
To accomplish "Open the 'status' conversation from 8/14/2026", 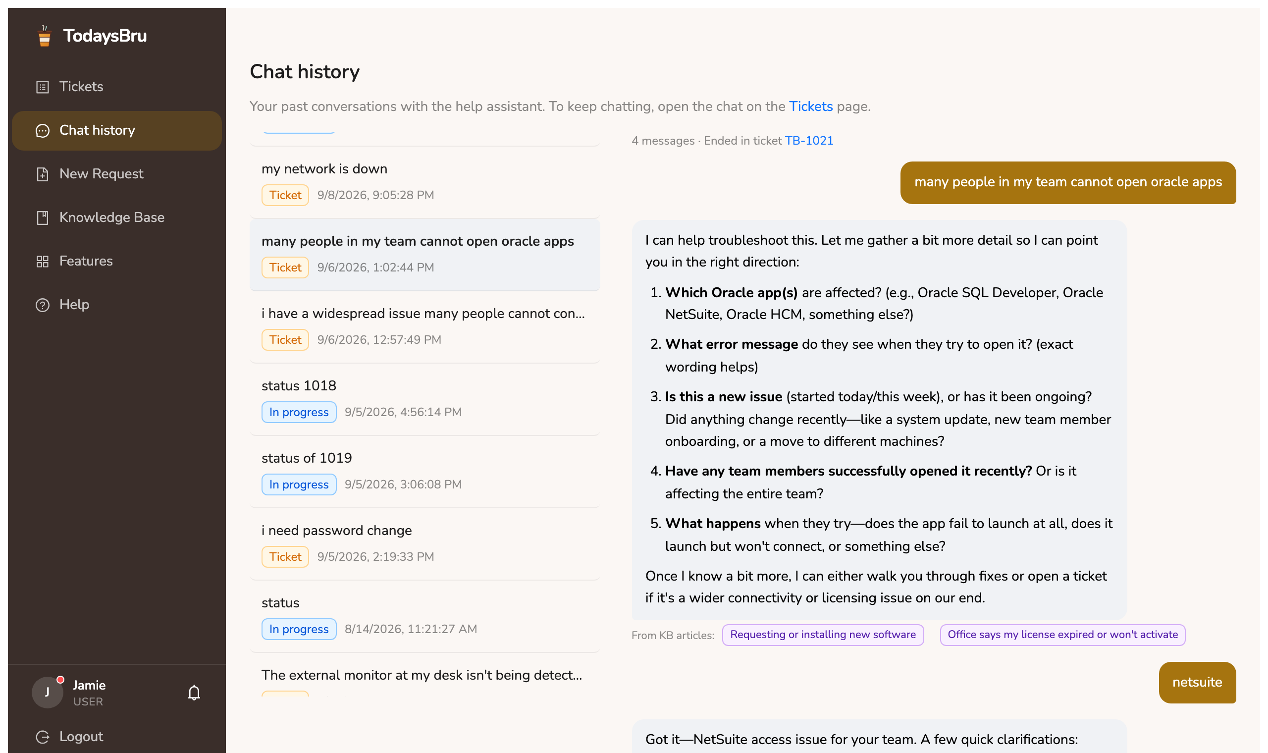I will (x=425, y=616).
